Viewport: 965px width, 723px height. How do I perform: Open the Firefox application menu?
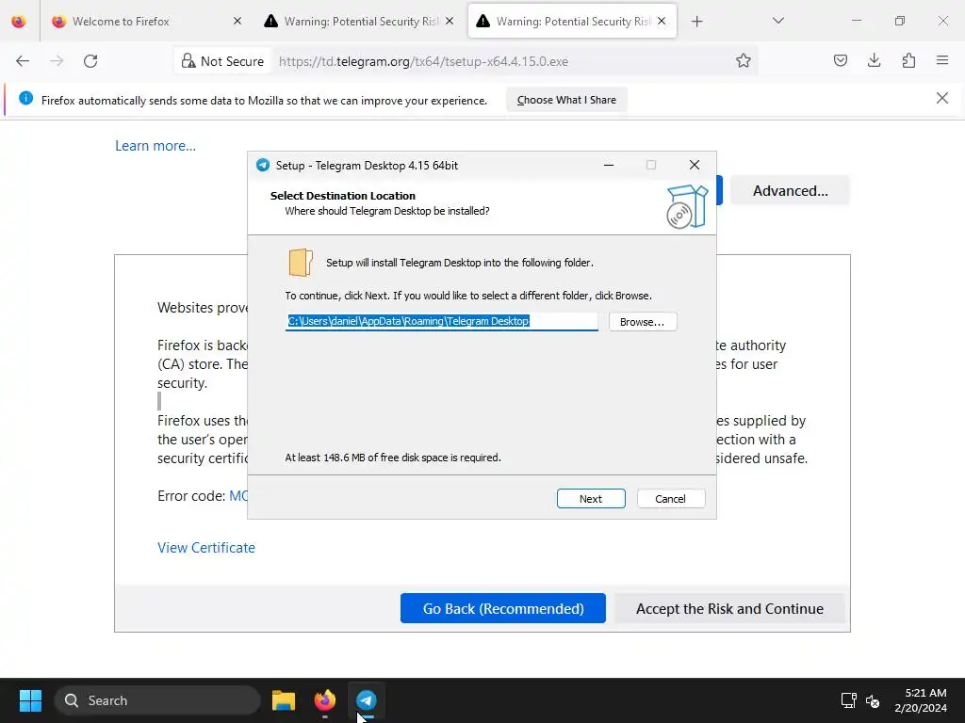(x=942, y=60)
